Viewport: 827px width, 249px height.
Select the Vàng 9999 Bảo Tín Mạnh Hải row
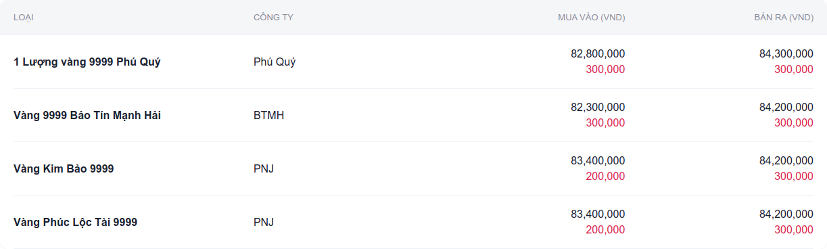tap(413, 115)
